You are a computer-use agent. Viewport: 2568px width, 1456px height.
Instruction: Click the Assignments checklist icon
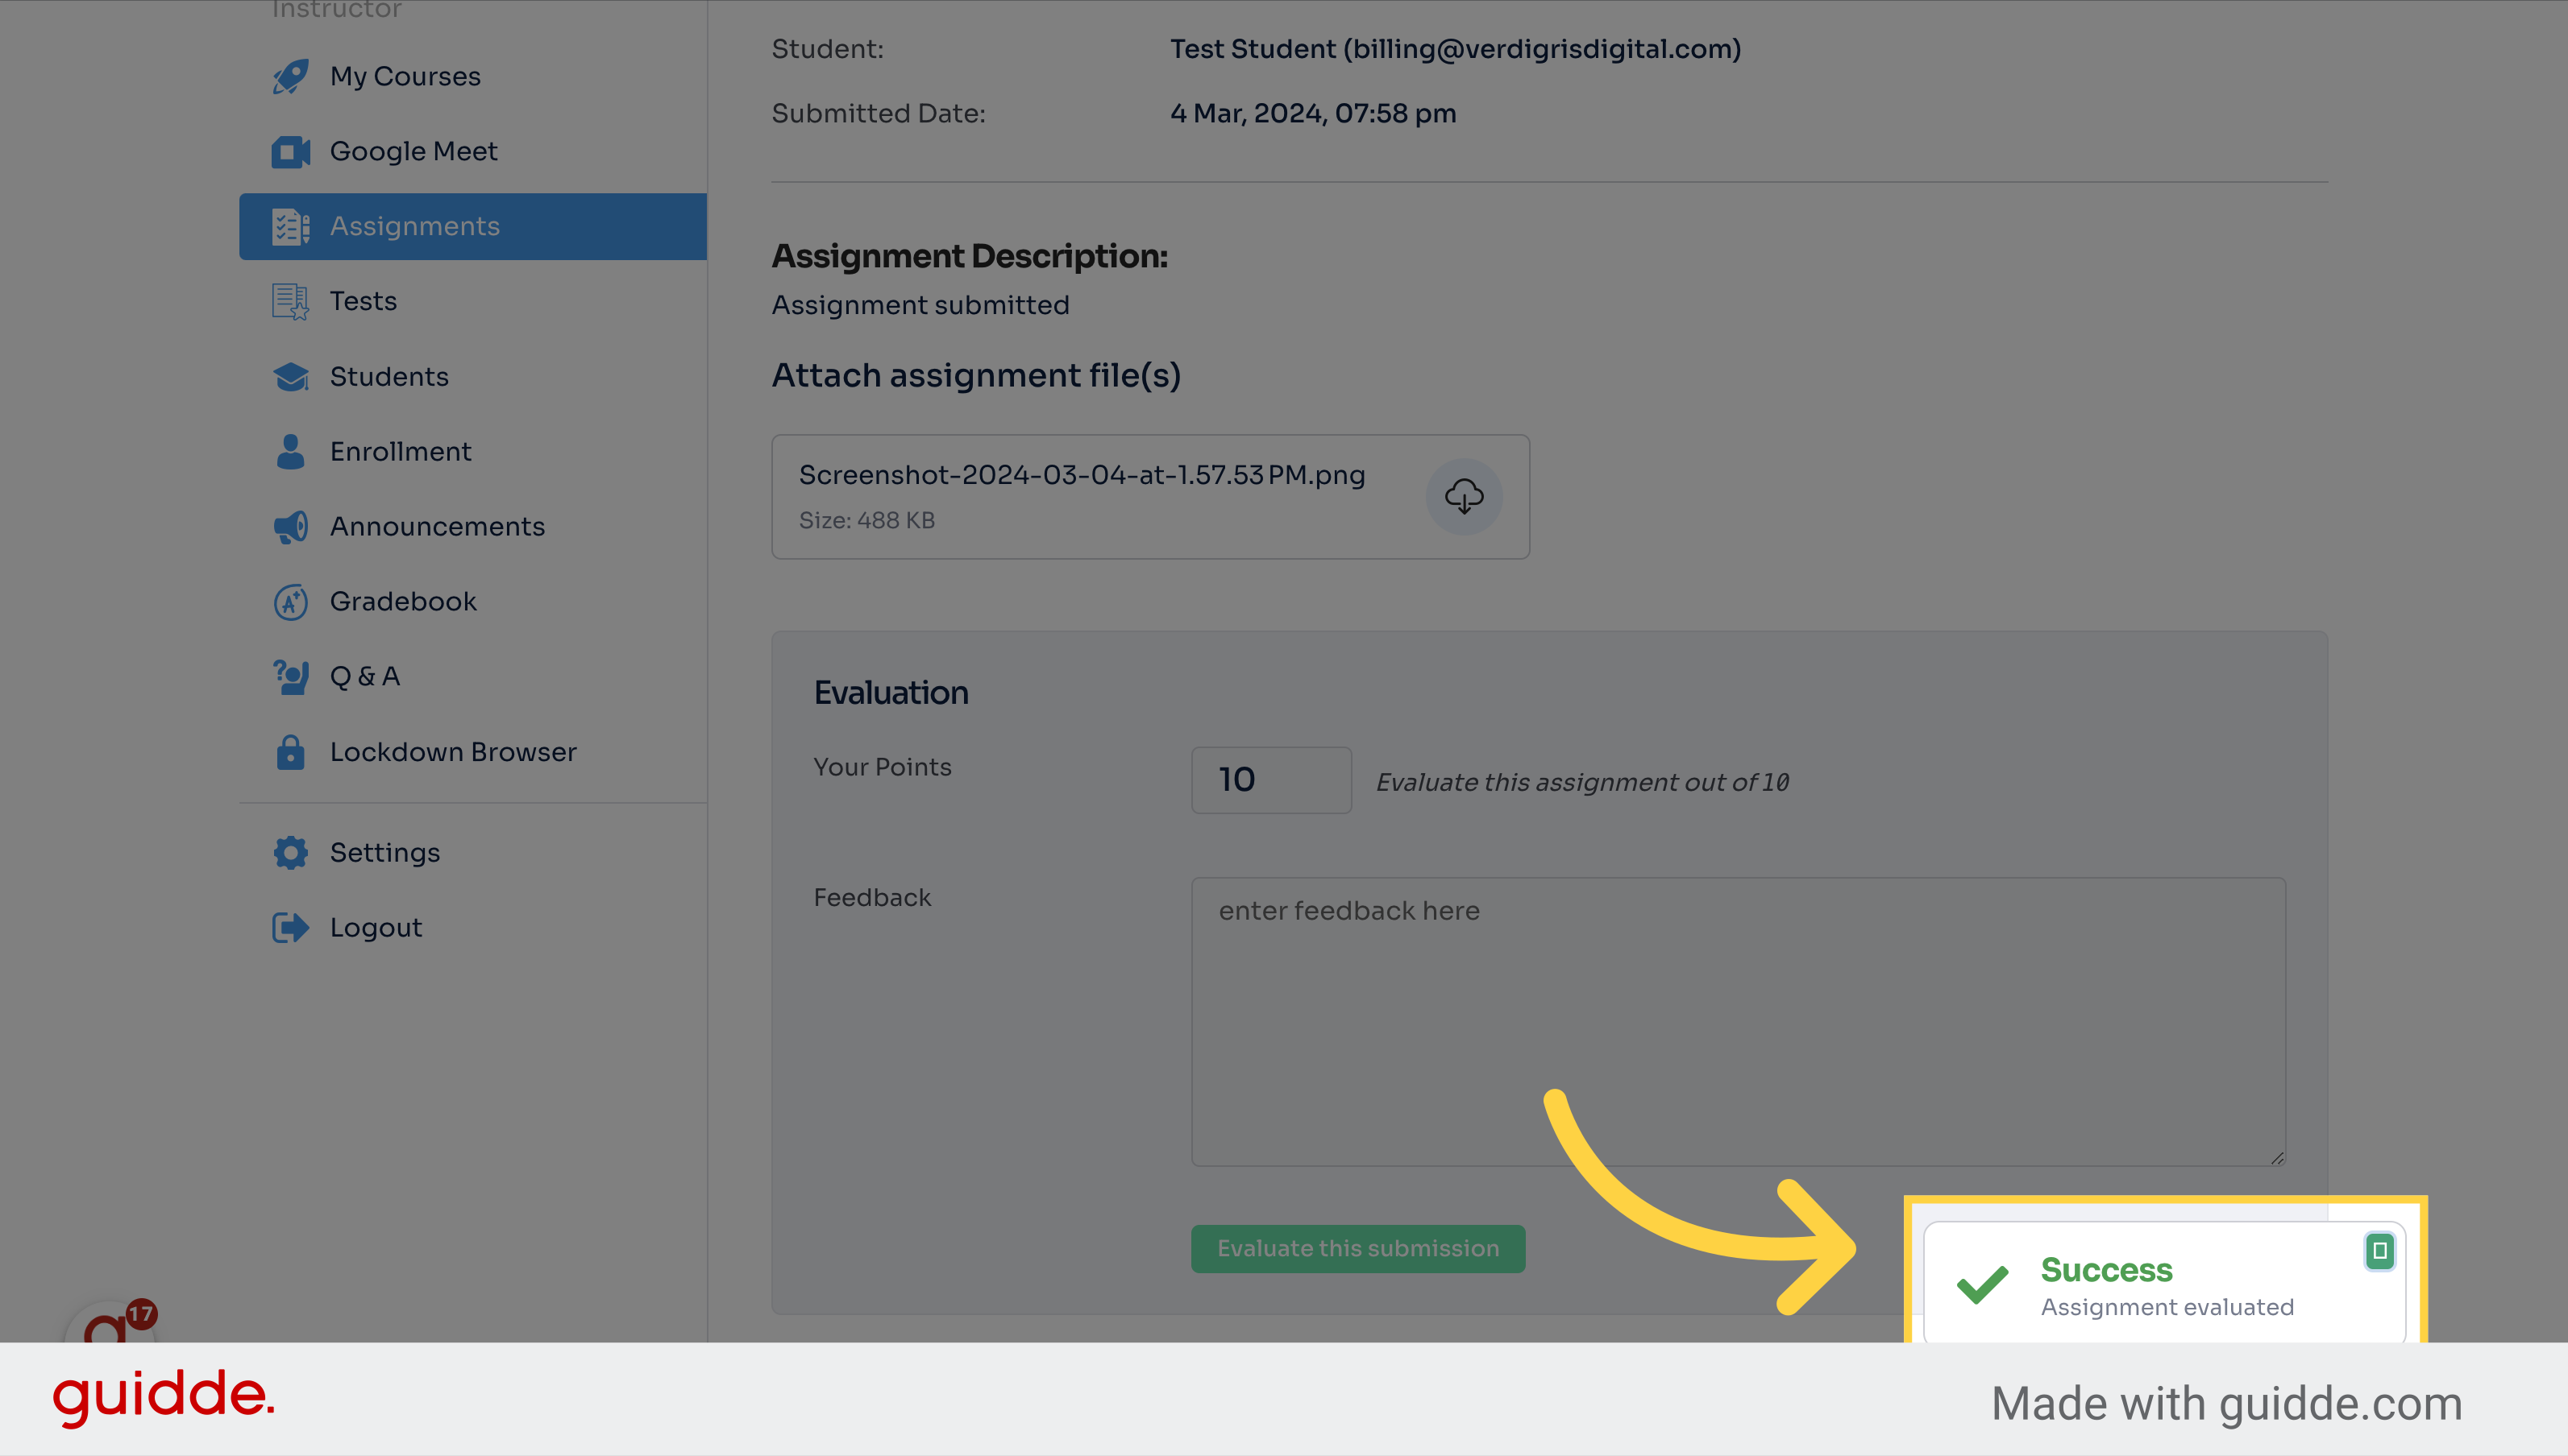point(290,227)
